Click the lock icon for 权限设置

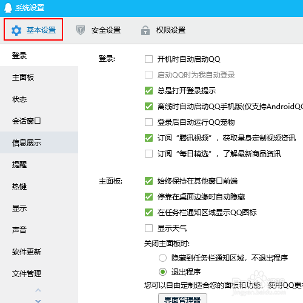[145, 30]
